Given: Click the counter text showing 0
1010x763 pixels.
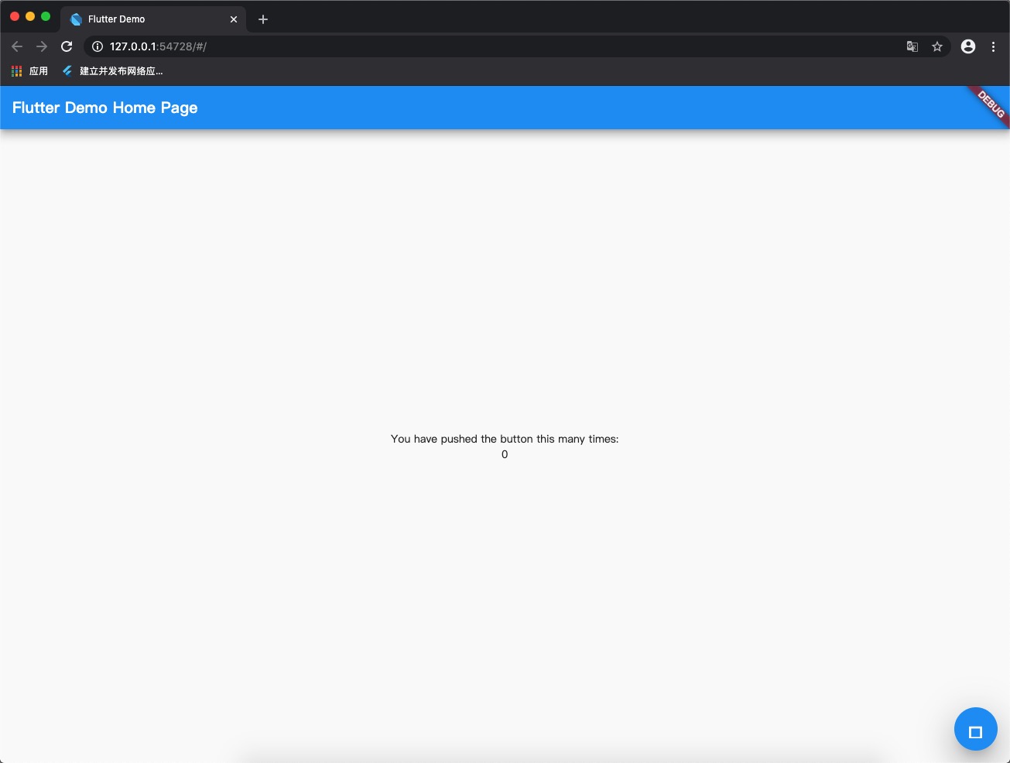Looking at the screenshot, I should click(x=505, y=454).
